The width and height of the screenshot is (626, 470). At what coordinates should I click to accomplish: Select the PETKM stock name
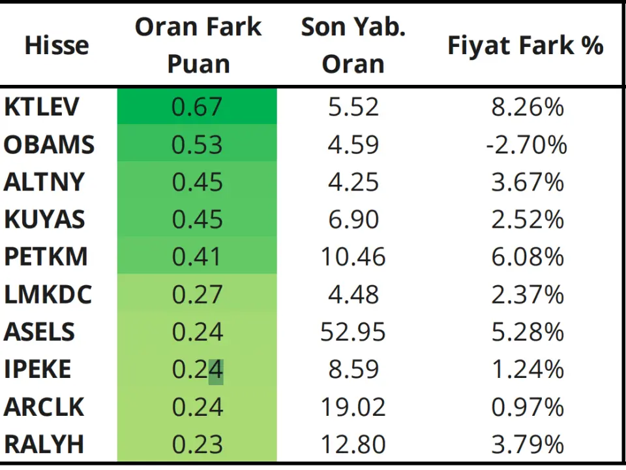[x=46, y=256]
